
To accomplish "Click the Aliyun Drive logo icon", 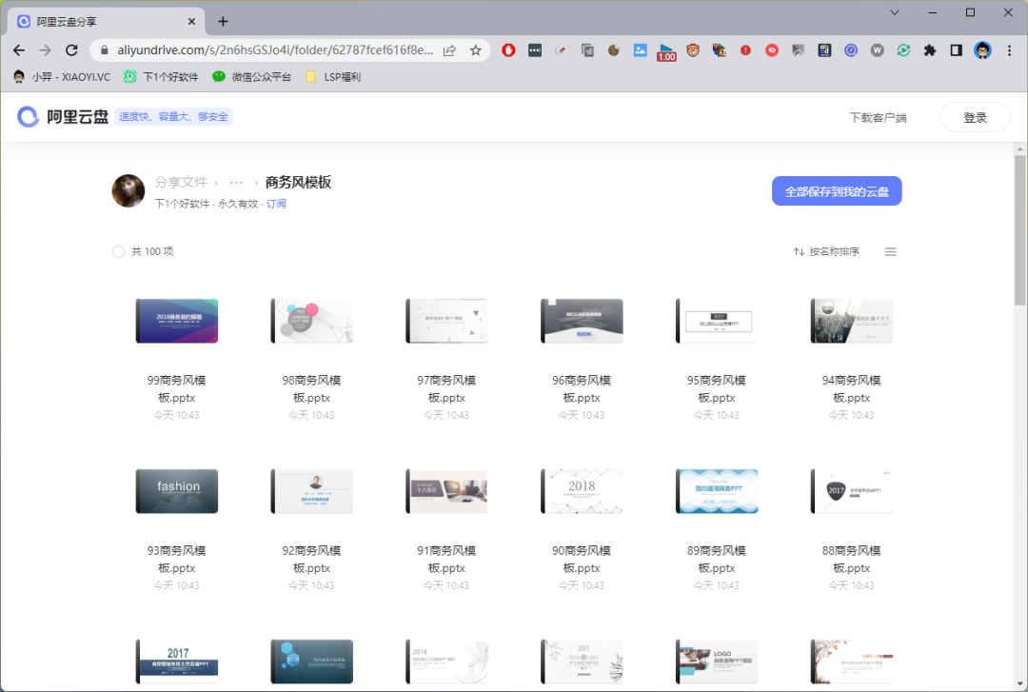I will (x=29, y=117).
